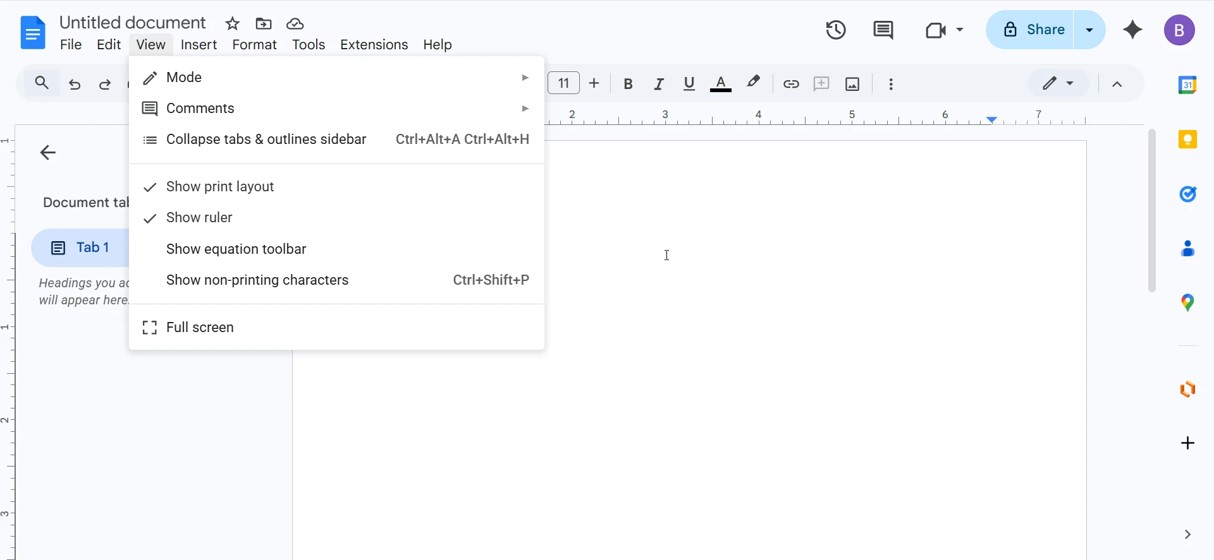Viewport: 1214px width, 560px height.
Task: Enable Show non-printing characters
Action: click(x=257, y=280)
